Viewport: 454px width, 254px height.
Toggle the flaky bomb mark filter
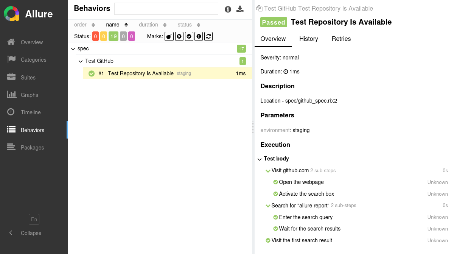[x=169, y=36]
